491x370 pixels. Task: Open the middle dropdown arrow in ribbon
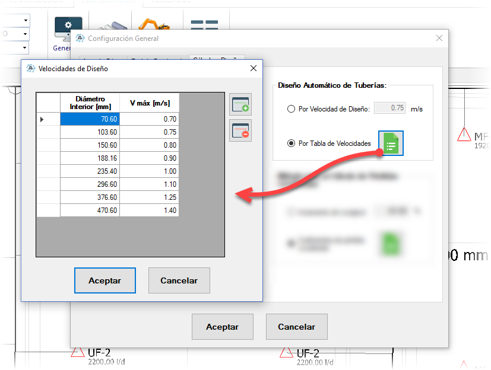point(25,34)
